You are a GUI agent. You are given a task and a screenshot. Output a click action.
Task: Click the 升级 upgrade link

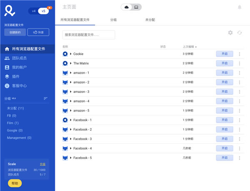[x=42, y=164]
